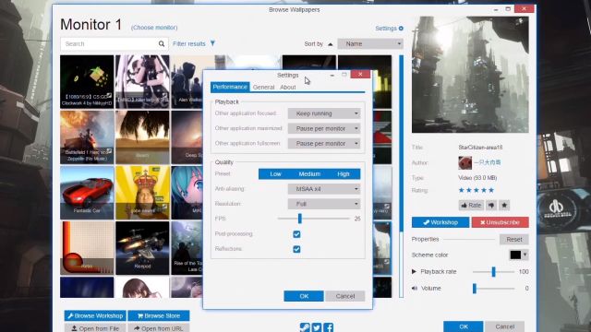
Task: Click the thumbs-down rating icon
Action: pyautogui.click(x=491, y=205)
